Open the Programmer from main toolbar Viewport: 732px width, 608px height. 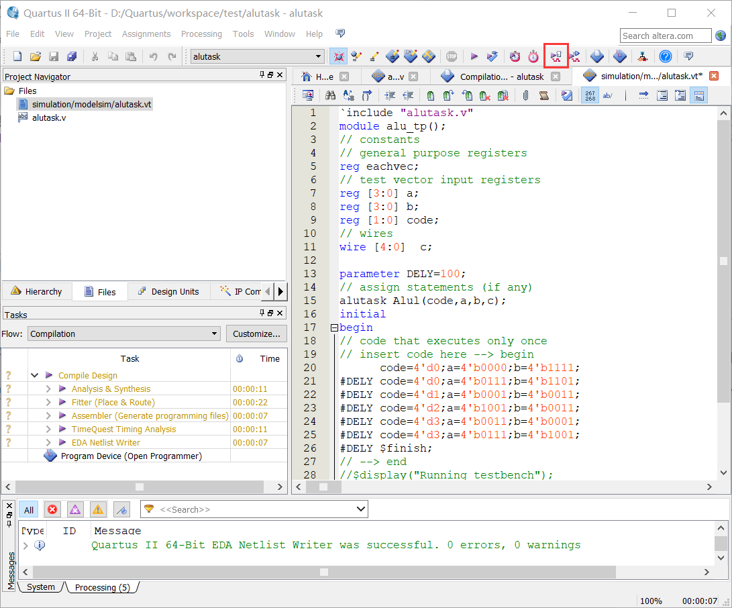(619, 56)
